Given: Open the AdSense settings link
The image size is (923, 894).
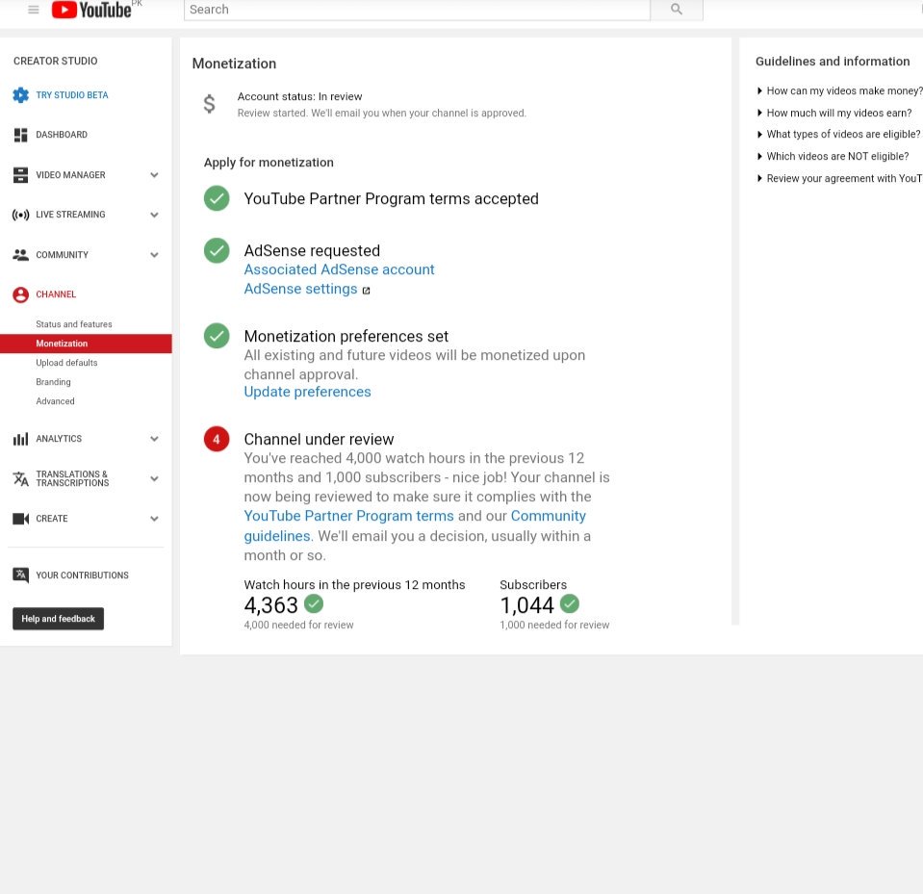Looking at the screenshot, I should (301, 289).
